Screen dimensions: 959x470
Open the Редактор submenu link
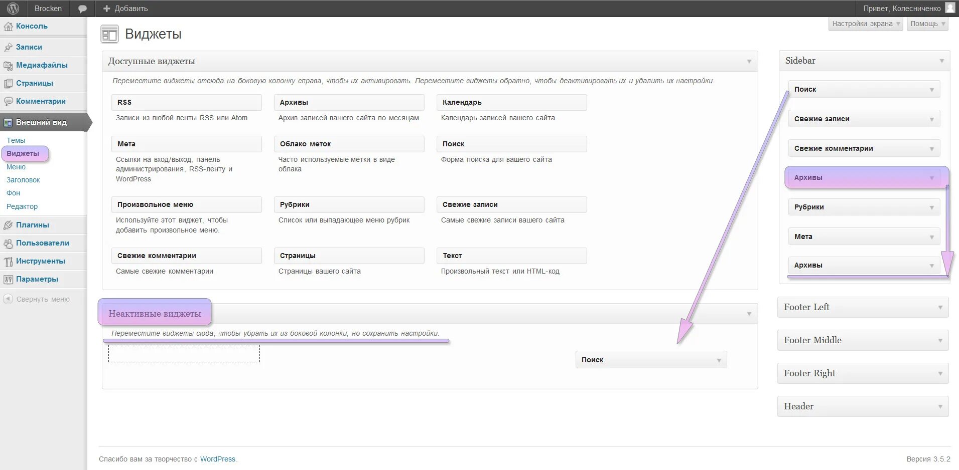click(22, 206)
